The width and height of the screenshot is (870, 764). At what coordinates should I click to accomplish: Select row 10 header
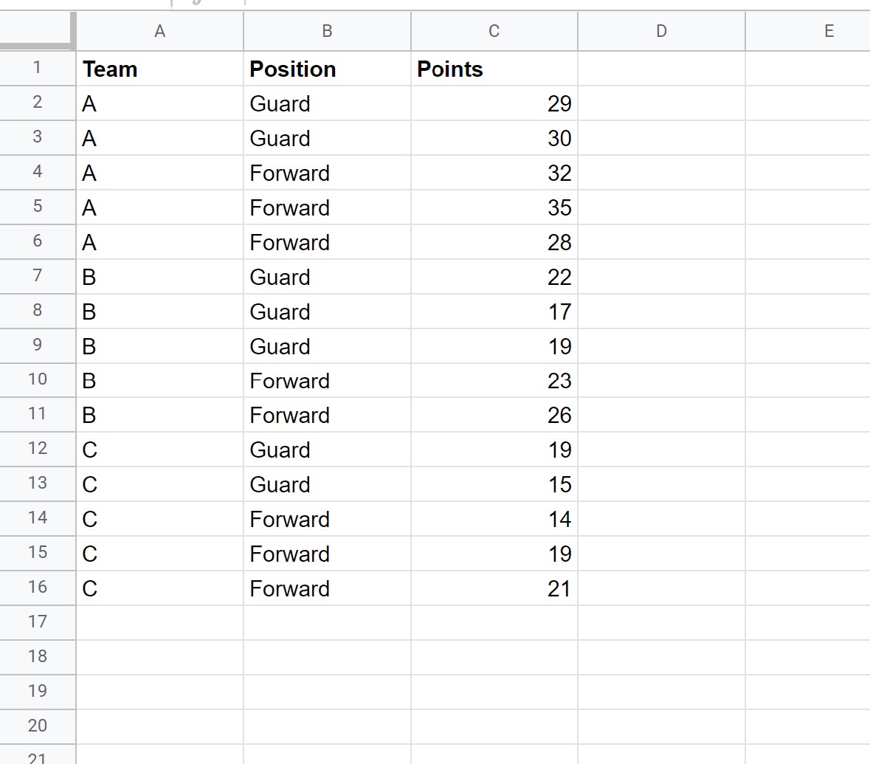click(x=37, y=379)
